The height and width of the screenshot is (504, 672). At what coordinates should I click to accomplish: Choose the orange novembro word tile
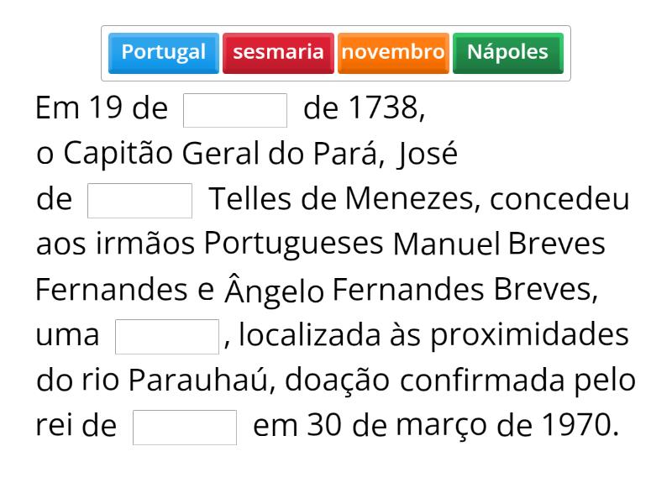392,52
